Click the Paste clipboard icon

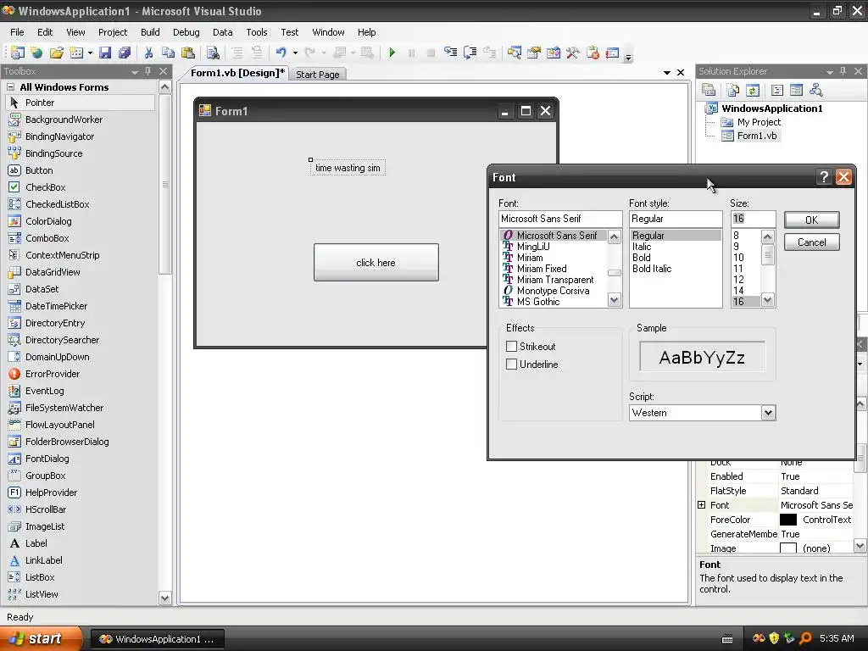188,53
